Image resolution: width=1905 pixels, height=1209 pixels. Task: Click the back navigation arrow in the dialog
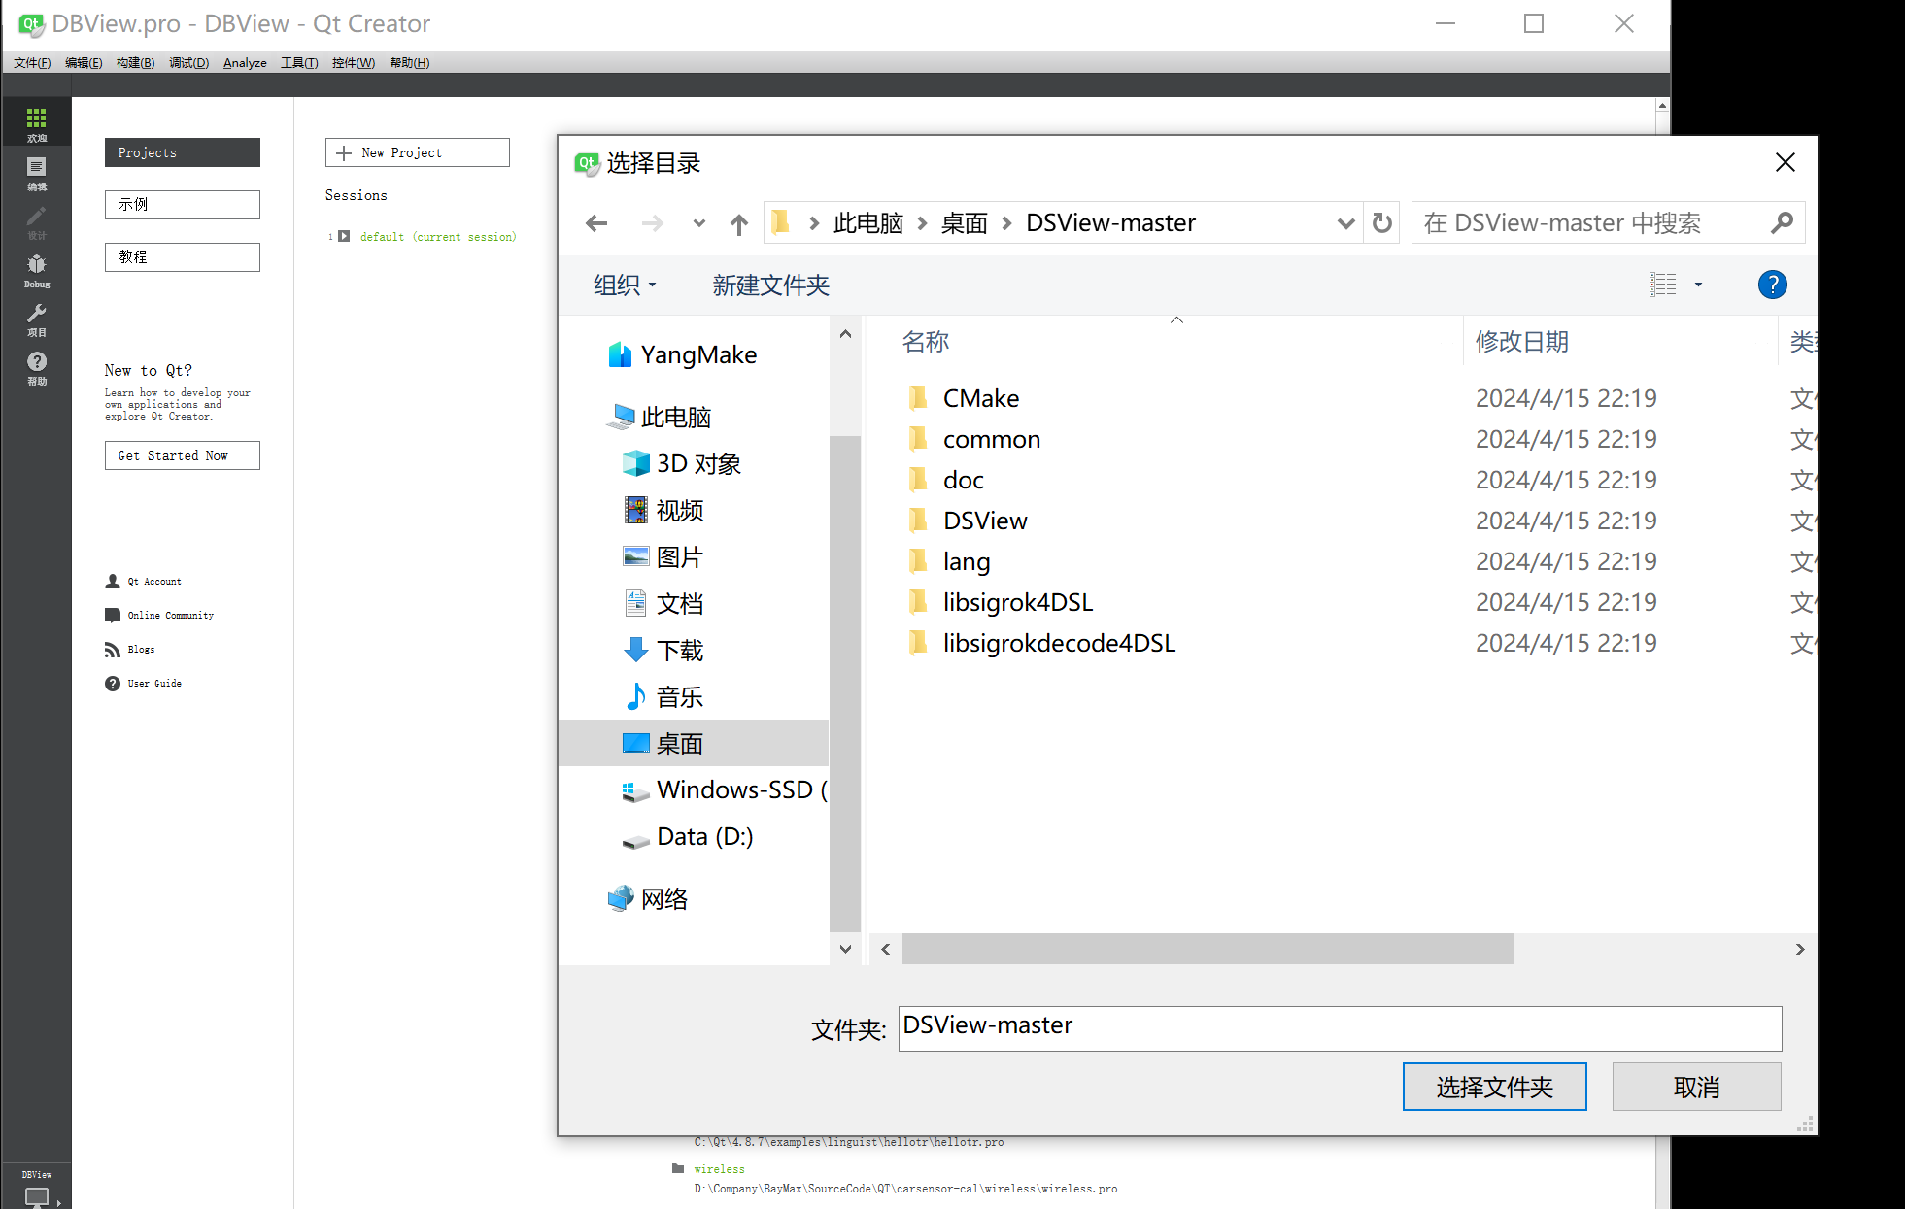tap(595, 222)
